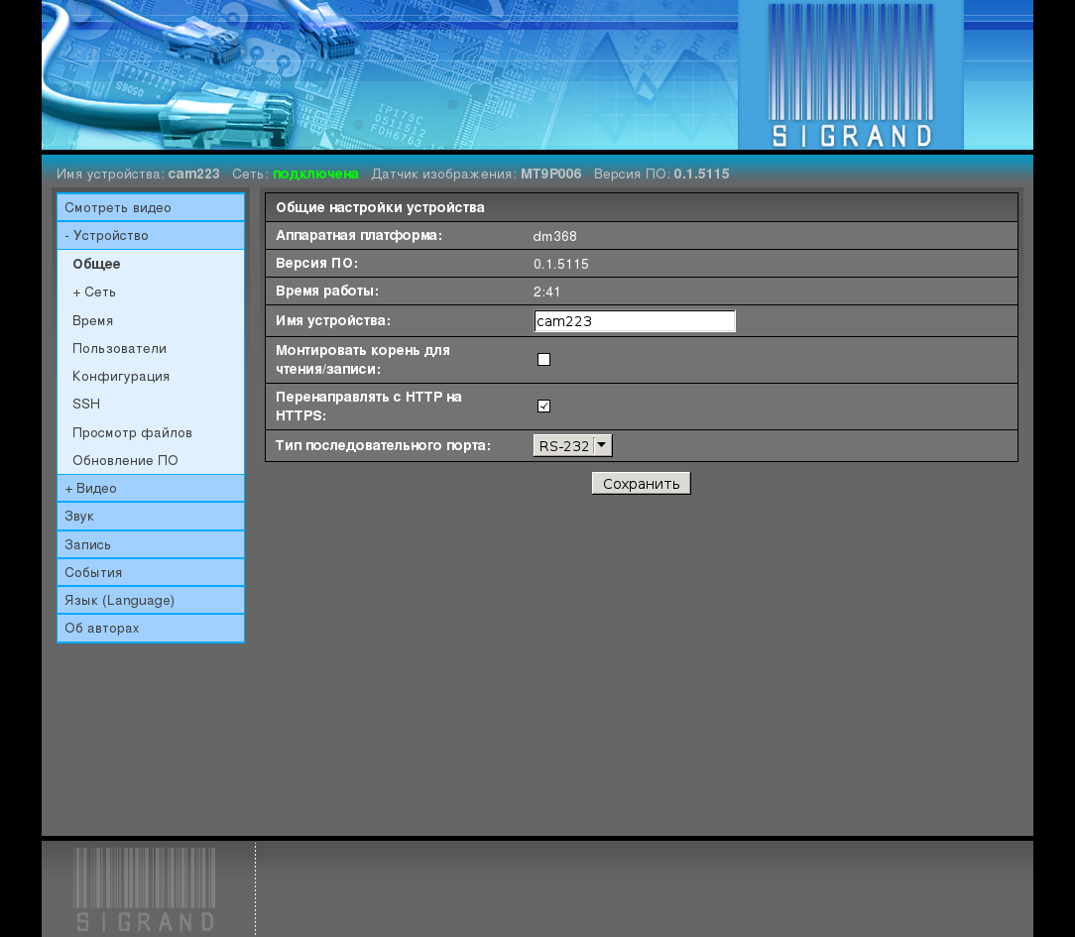Select the Общее menu item

[96, 264]
